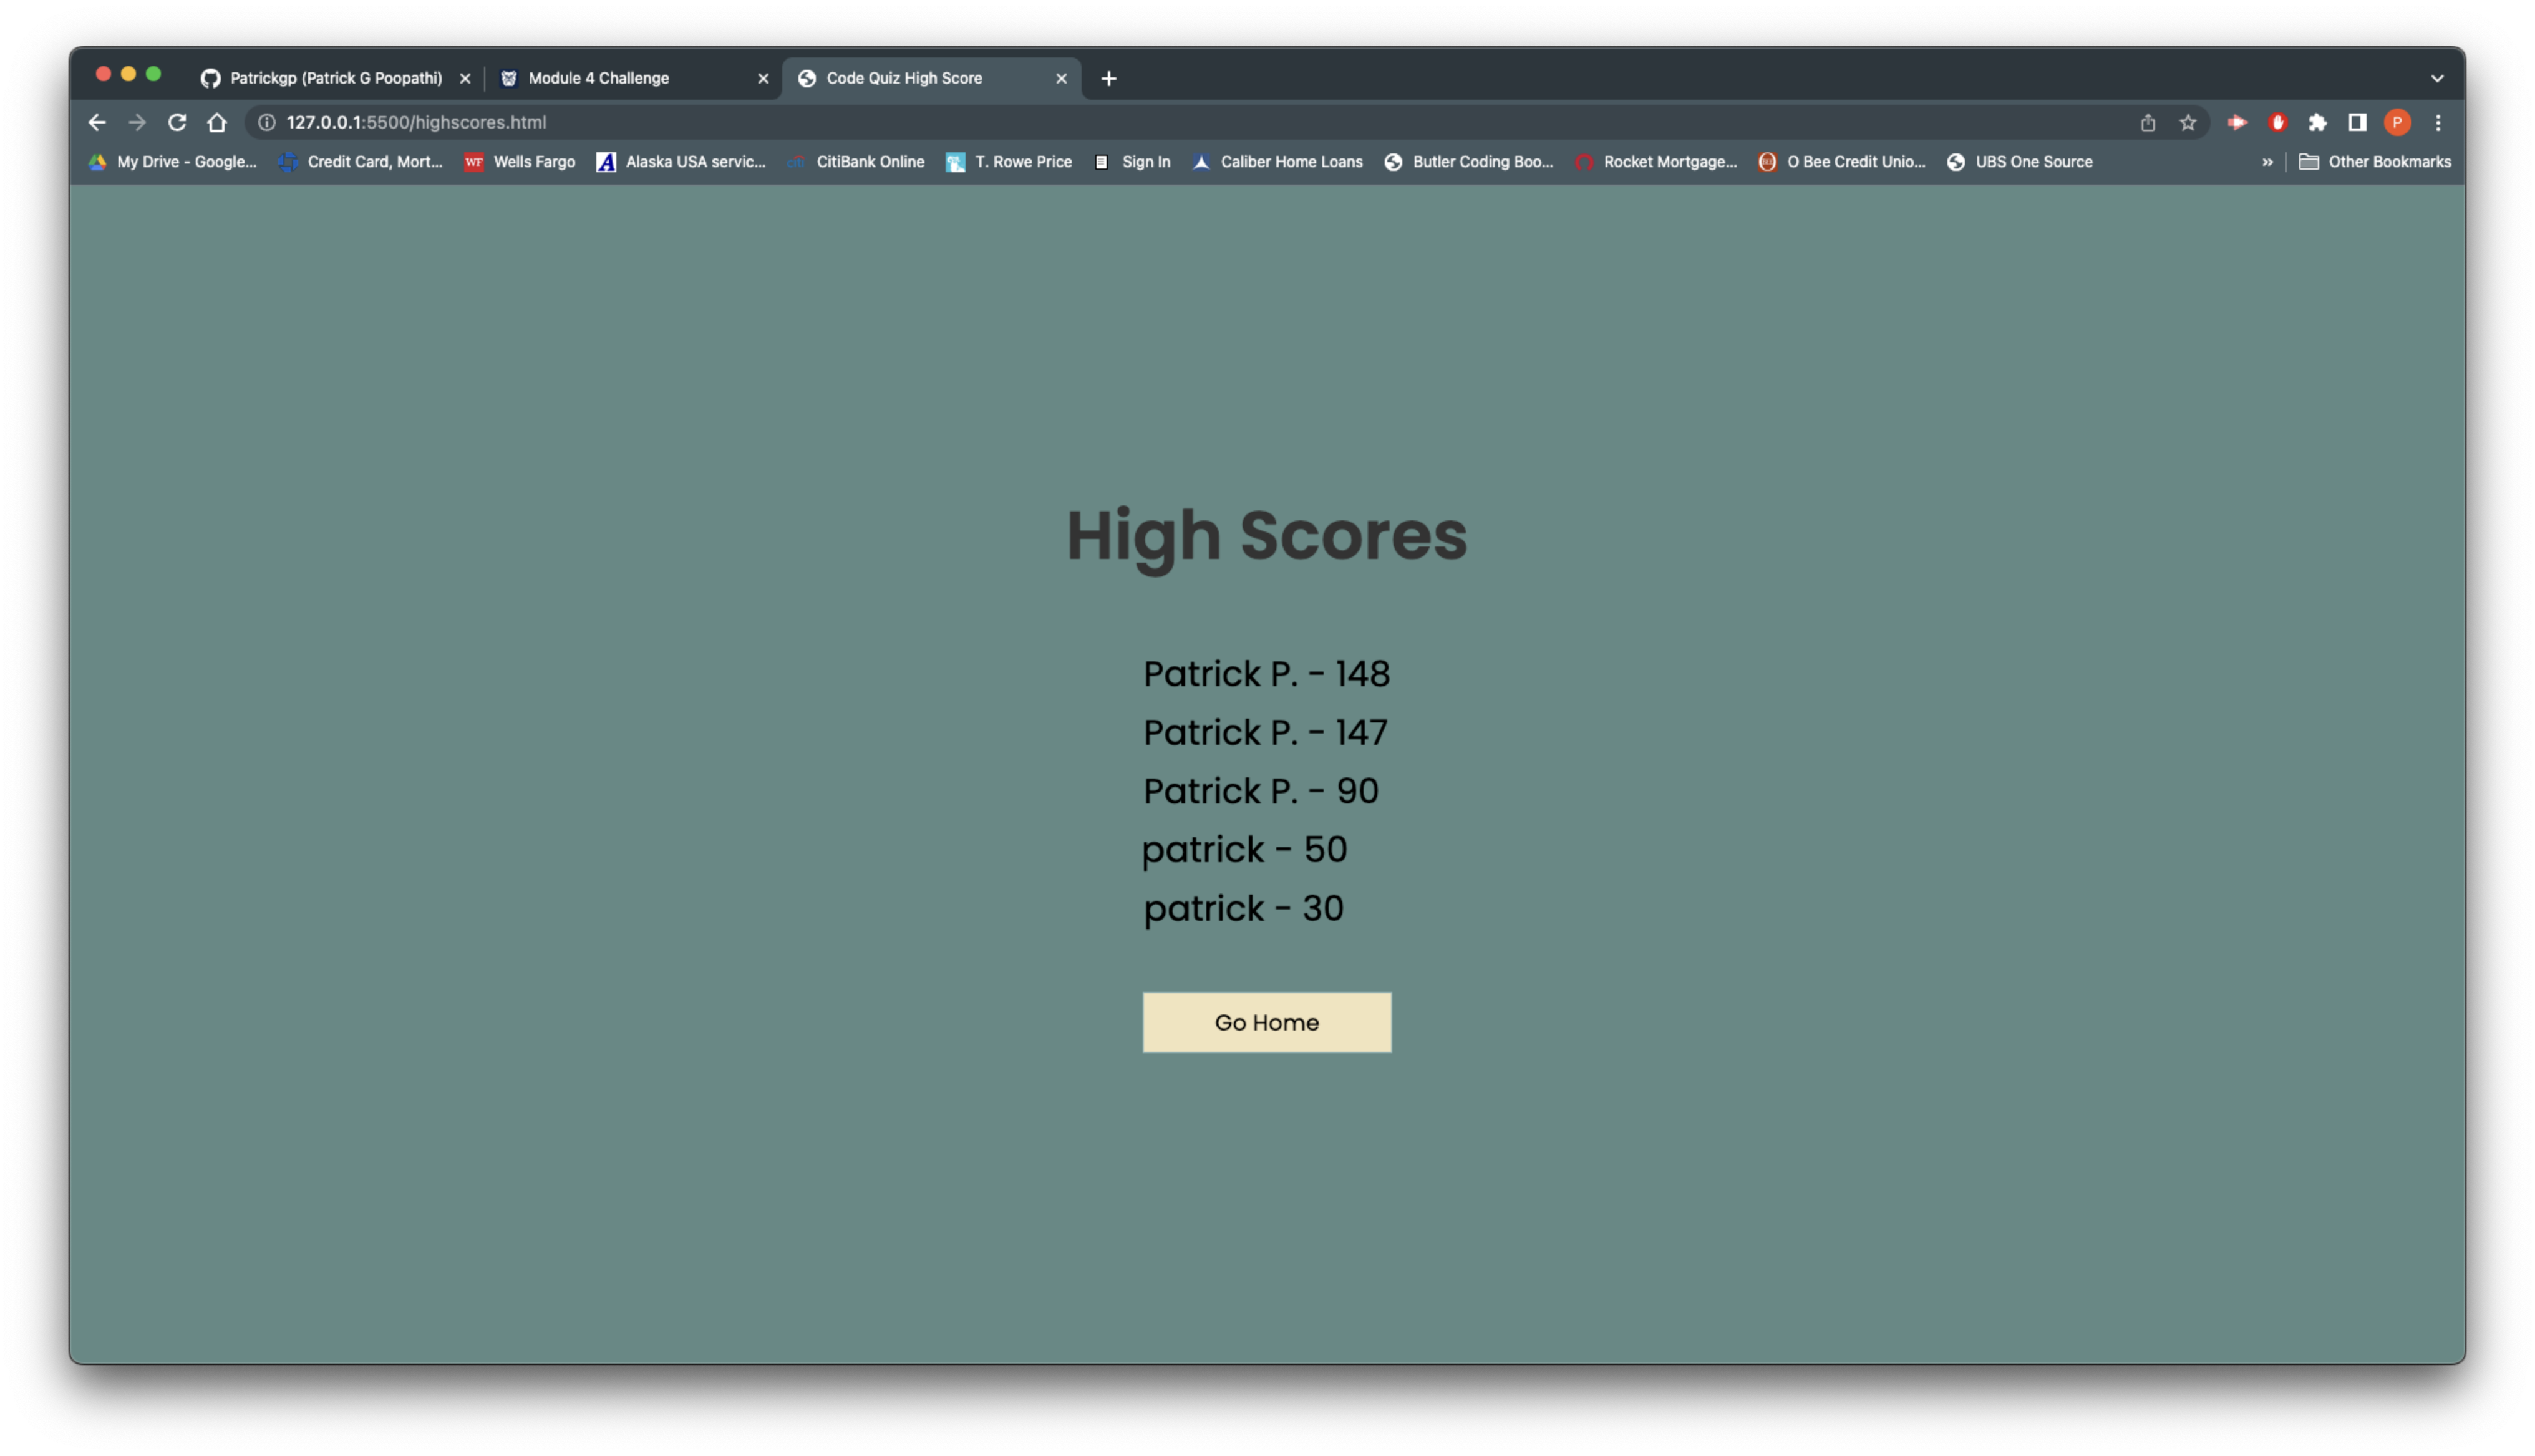2535x1456 pixels.
Task: Close the Code Quiz High Score tab
Action: [x=1062, y=78]
